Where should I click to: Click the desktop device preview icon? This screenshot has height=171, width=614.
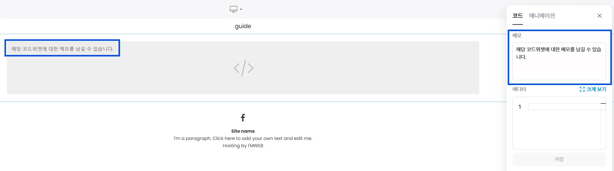[233, 9]
